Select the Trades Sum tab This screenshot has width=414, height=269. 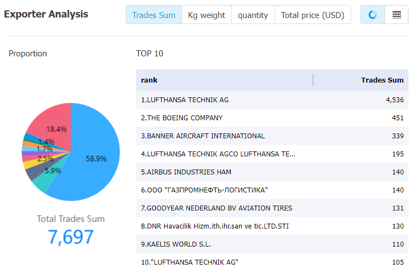[x=154, y=15]
